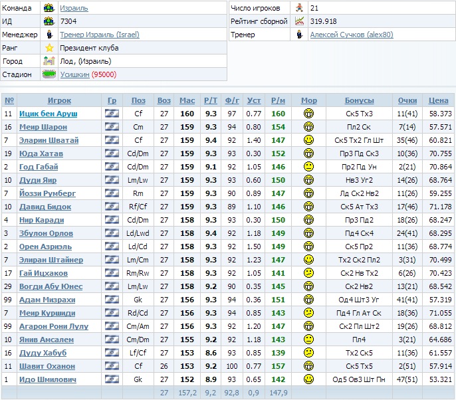
Task: Click the morale smiley for Идо Шмилович
Action: [x=308, y=379]
